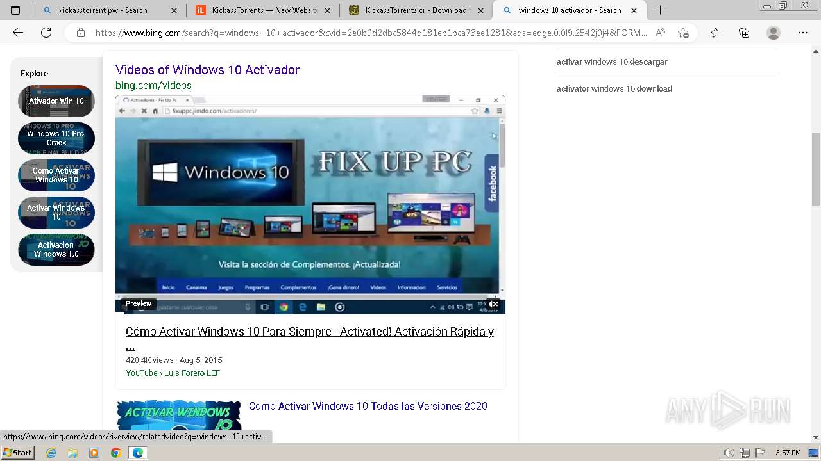
Task: Open Cómo Activar Windows 10 Para Siempre title
Action: pyautogui.click(x=310, y=338)
